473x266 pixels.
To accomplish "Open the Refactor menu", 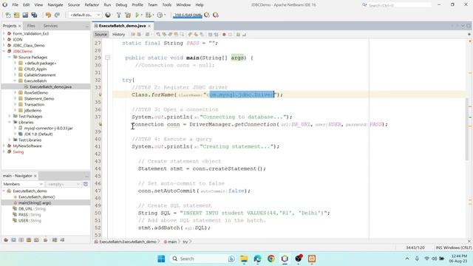I will [x=92, y=5].
